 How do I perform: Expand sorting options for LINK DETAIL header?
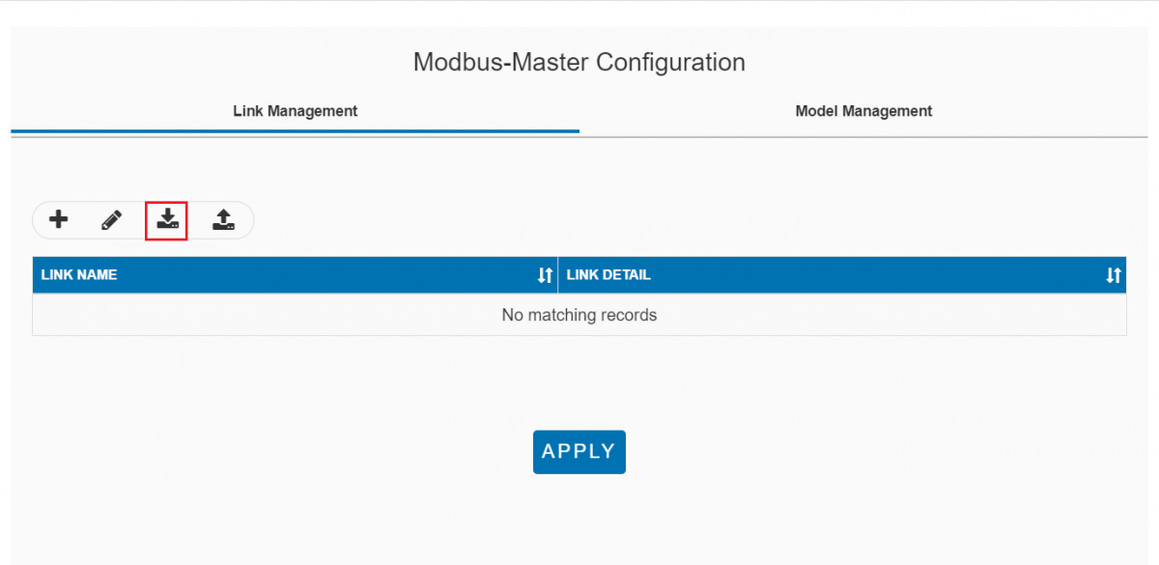click(x=1113, y=274)
